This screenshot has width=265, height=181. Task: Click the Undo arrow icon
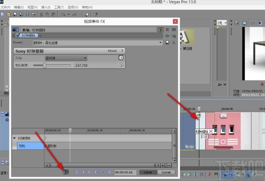pyautogui.click(x=63, y=15)
